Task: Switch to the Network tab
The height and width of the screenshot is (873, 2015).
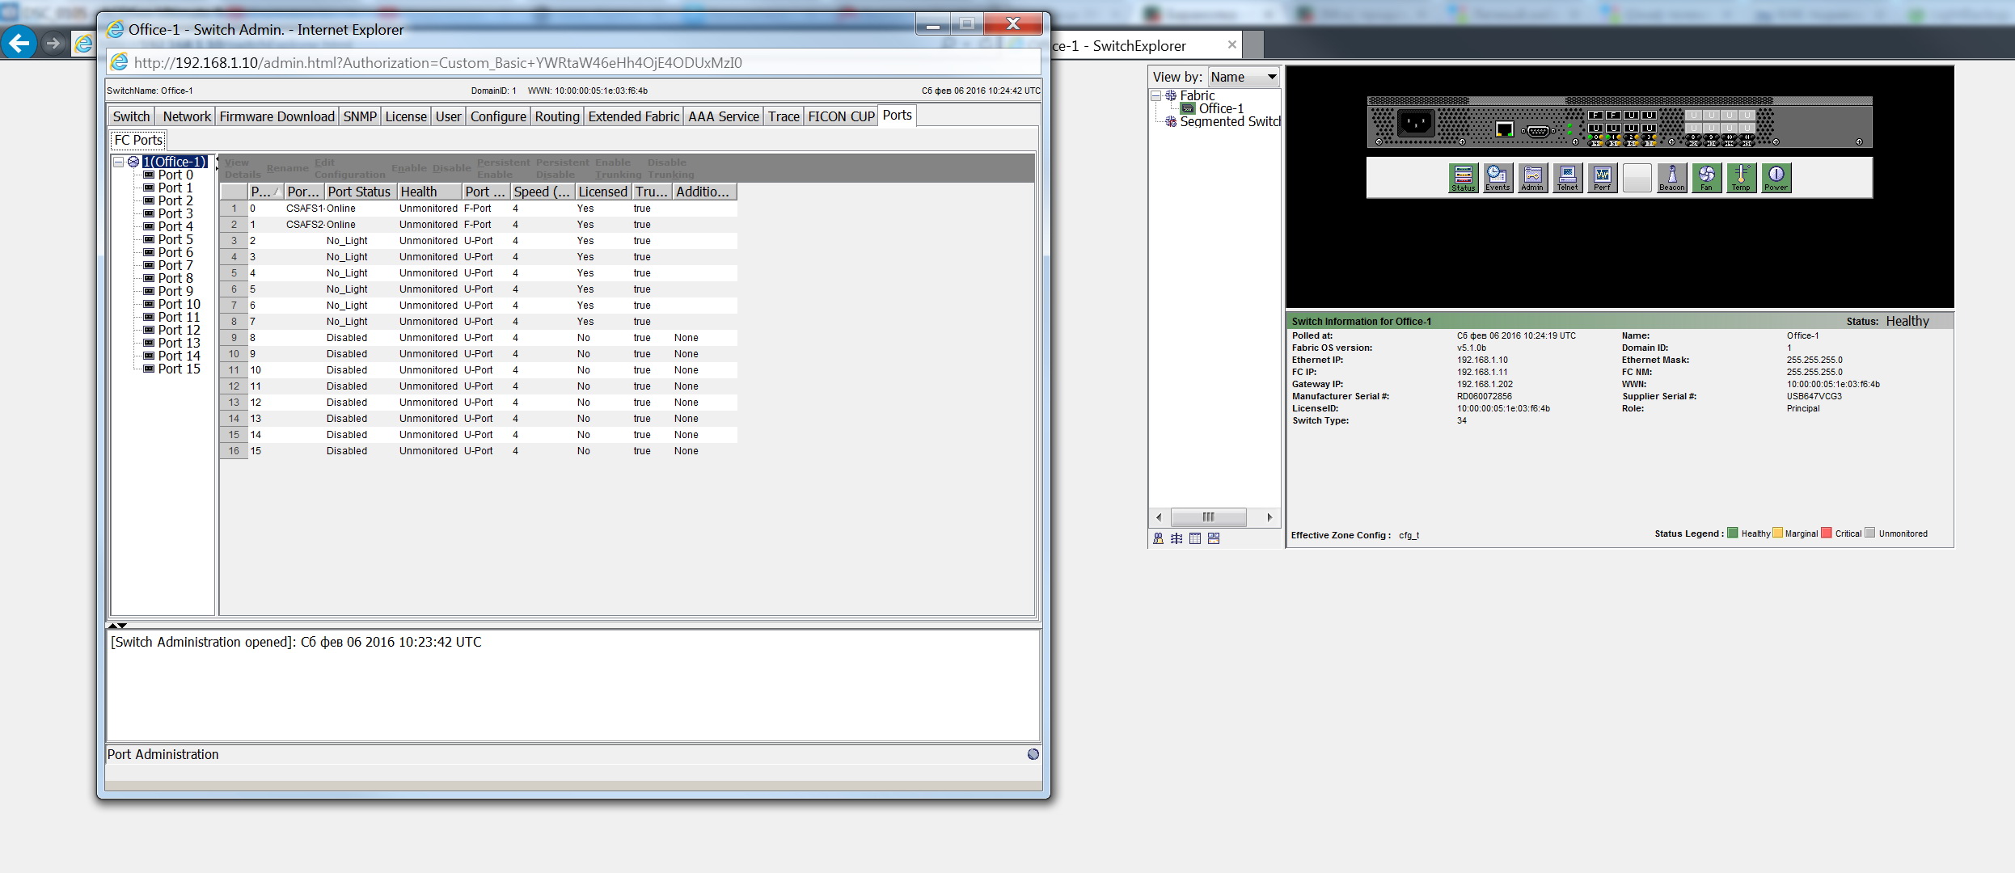Action: coord(187,116)
